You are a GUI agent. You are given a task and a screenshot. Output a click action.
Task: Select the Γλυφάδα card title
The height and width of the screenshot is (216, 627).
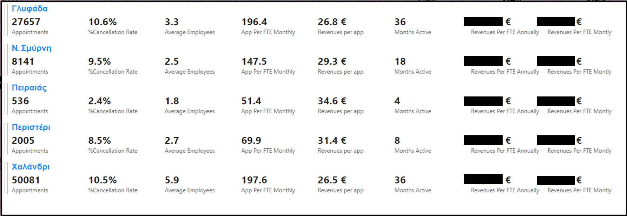(30, 9)
